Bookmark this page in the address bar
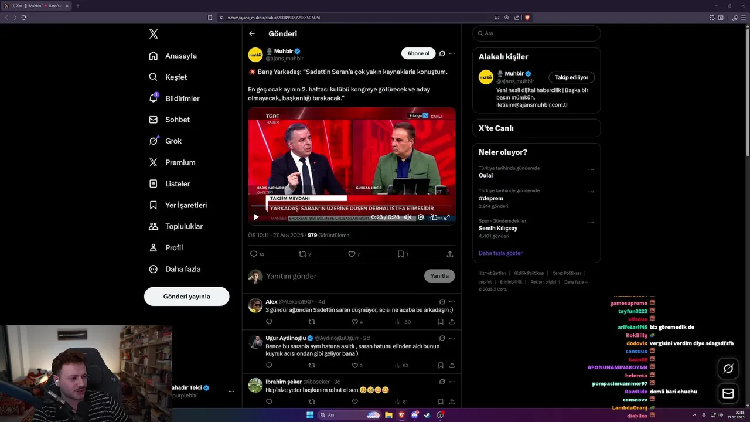The height and width of the screenshot is (422, 750). (x=210, y=18)
